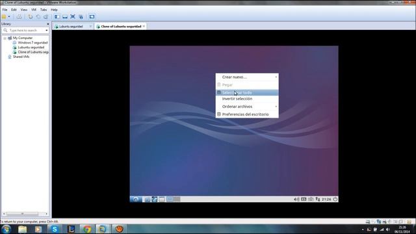Image resolution: width=416 pixels, height=234 pixels.
Task: Open the Tabs menu
Action: point(44,10)
